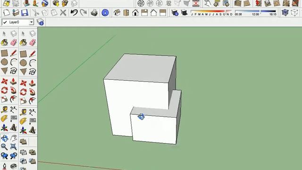Click the Open file folder icon
This screenshot has width=302, height=170.
(x=16, y=13)
